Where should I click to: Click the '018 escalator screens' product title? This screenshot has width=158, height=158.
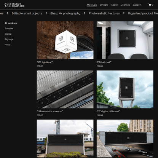coord(50,111)
